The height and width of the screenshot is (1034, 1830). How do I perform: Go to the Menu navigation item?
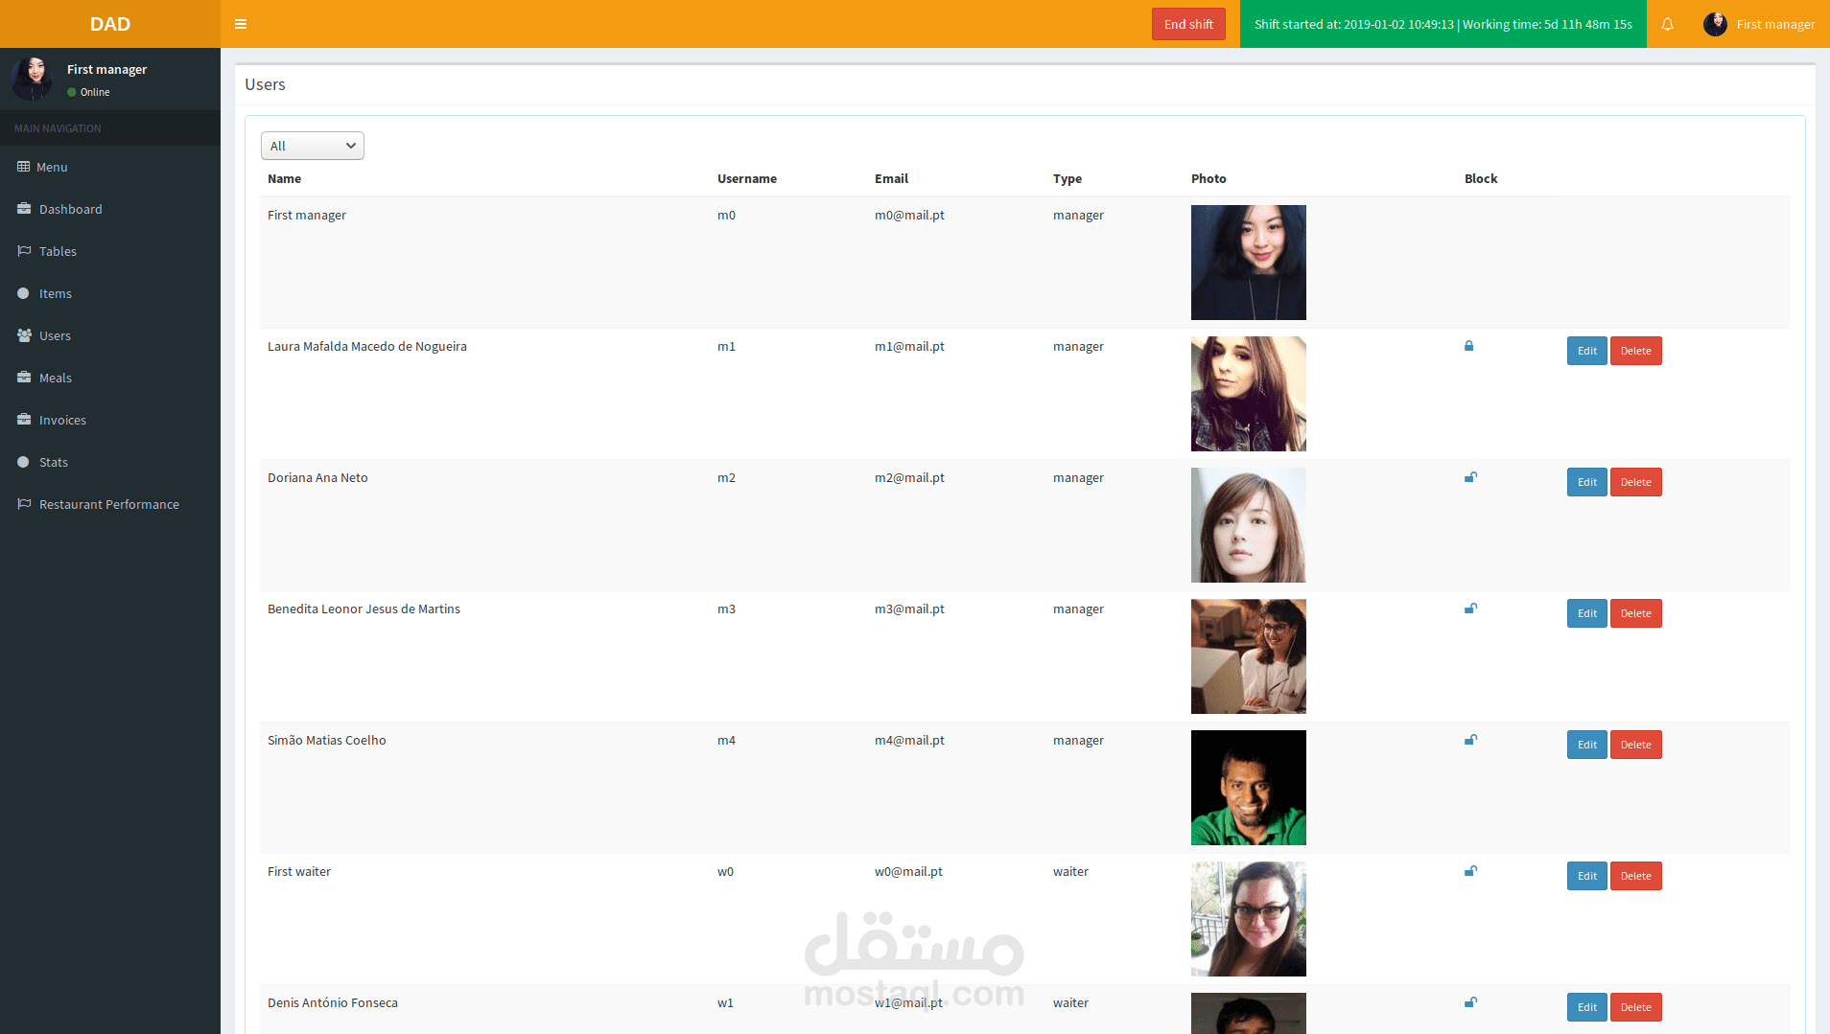click(x=110, y=167)
